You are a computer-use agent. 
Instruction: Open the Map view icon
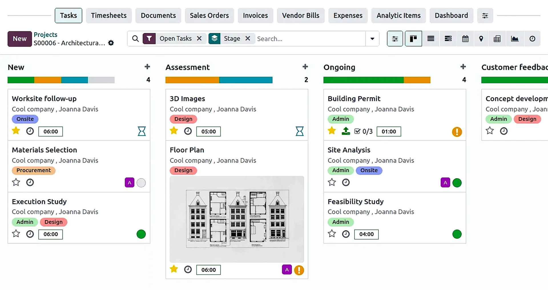[481, 39]
